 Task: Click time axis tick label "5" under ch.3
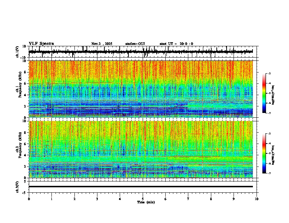click(143, 199)
